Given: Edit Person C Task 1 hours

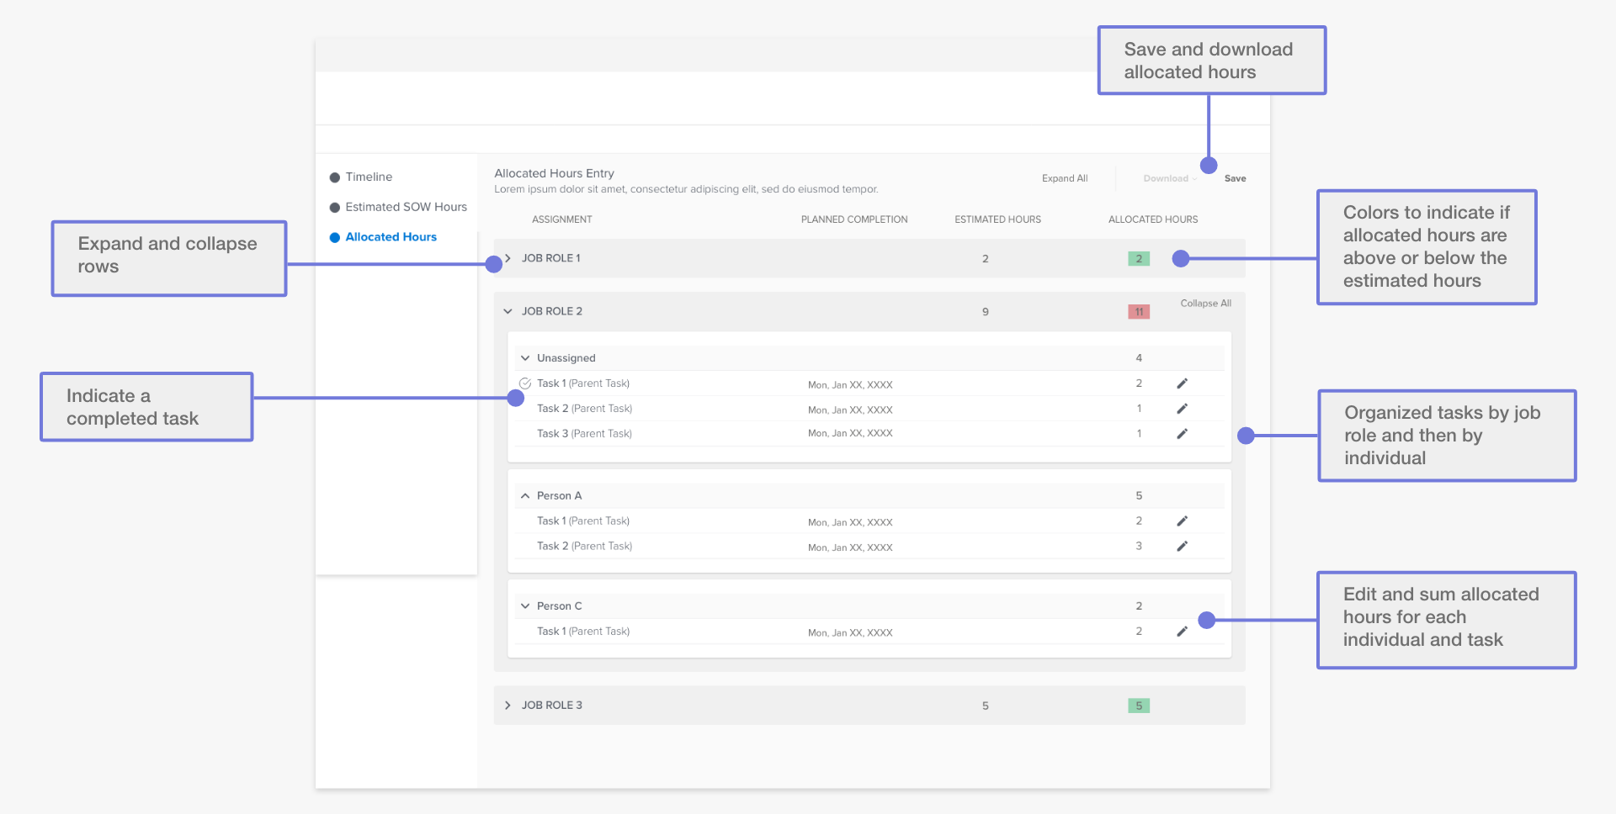Looking at the screenshot, I should (x=1182, y=632).
